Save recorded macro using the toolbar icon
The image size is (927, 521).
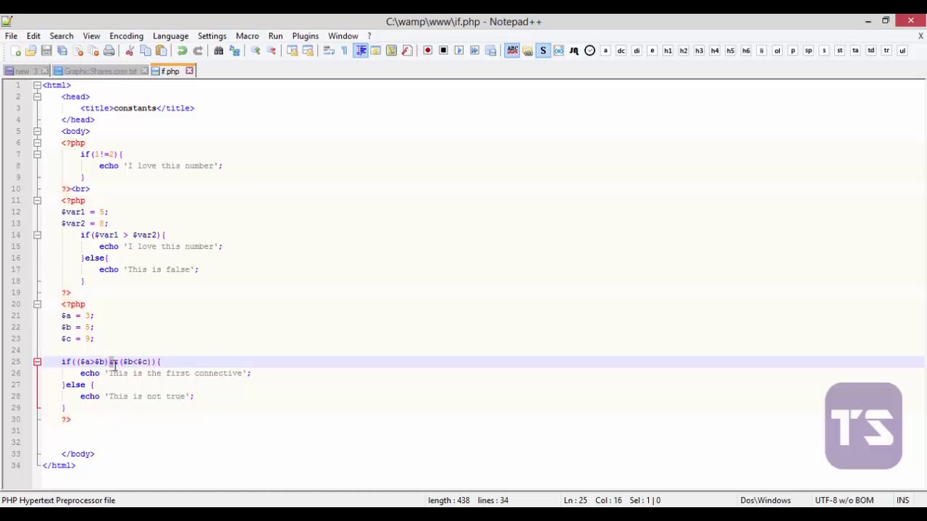[491, 51]
